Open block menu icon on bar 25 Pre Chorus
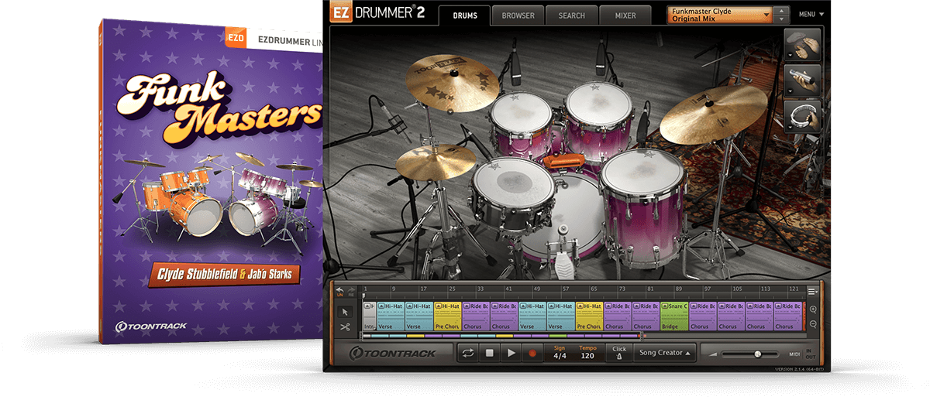930x400 pixels. [x=439, y=307]
